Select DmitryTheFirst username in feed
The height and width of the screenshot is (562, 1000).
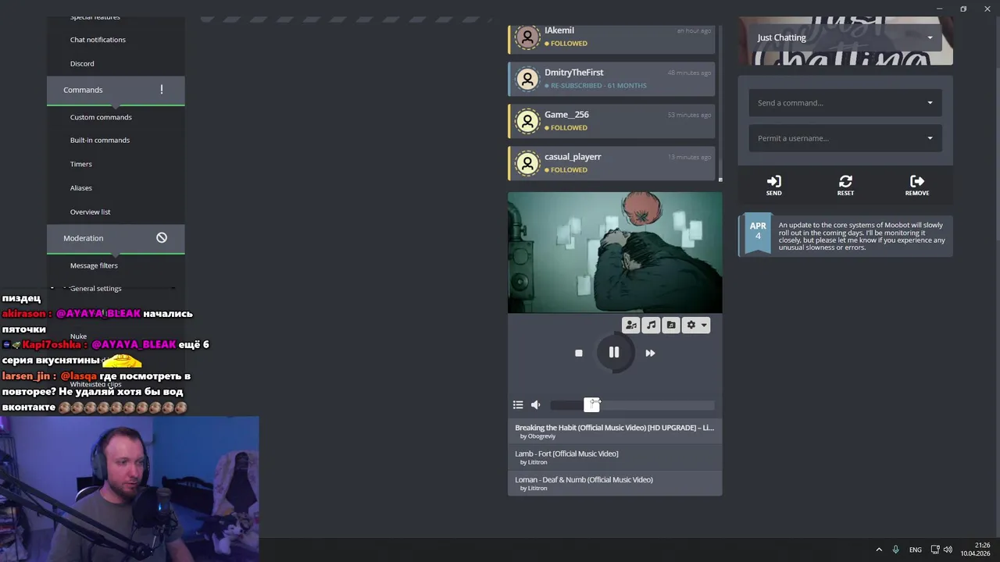(574, 73)
